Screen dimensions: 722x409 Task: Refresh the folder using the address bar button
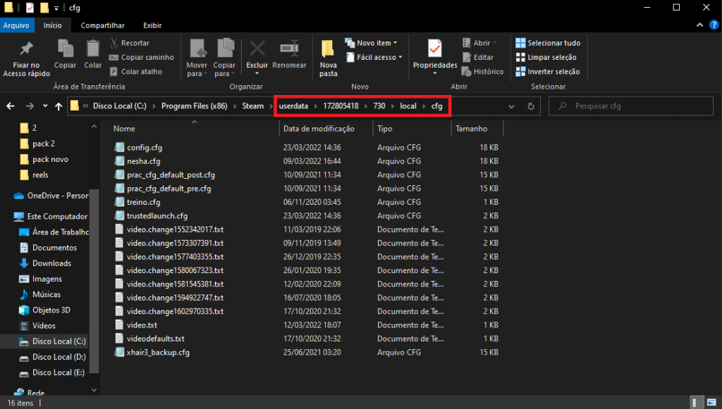[x=531, y=106]
